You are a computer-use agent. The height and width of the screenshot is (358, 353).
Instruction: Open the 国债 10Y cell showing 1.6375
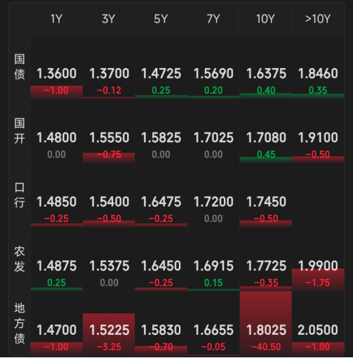pos(266,67)
